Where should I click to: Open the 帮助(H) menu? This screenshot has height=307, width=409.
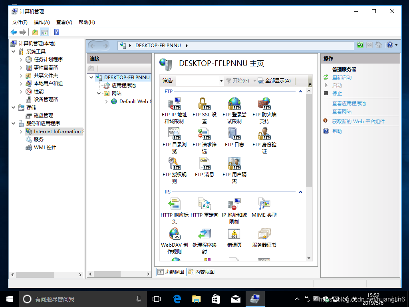tap(87, 22)
